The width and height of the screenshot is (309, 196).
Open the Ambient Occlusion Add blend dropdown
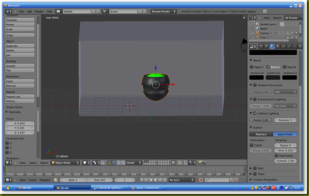285,92
